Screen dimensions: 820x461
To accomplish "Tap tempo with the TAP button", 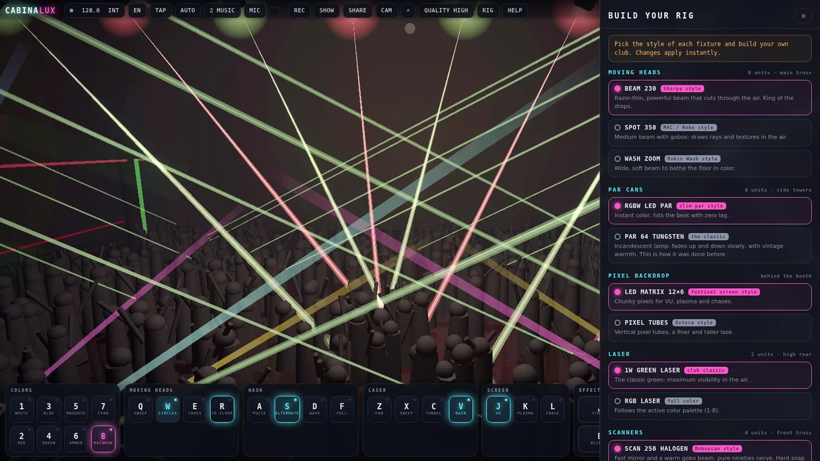I will tap(160, 10).
